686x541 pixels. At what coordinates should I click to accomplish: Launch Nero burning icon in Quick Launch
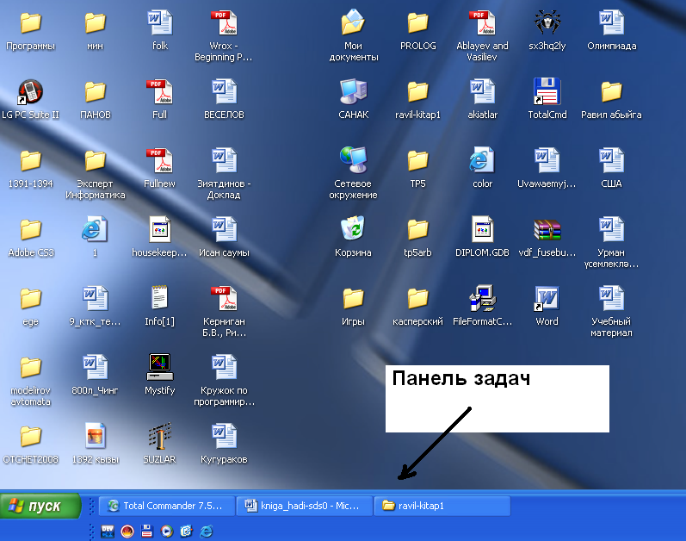pos(127,532)
